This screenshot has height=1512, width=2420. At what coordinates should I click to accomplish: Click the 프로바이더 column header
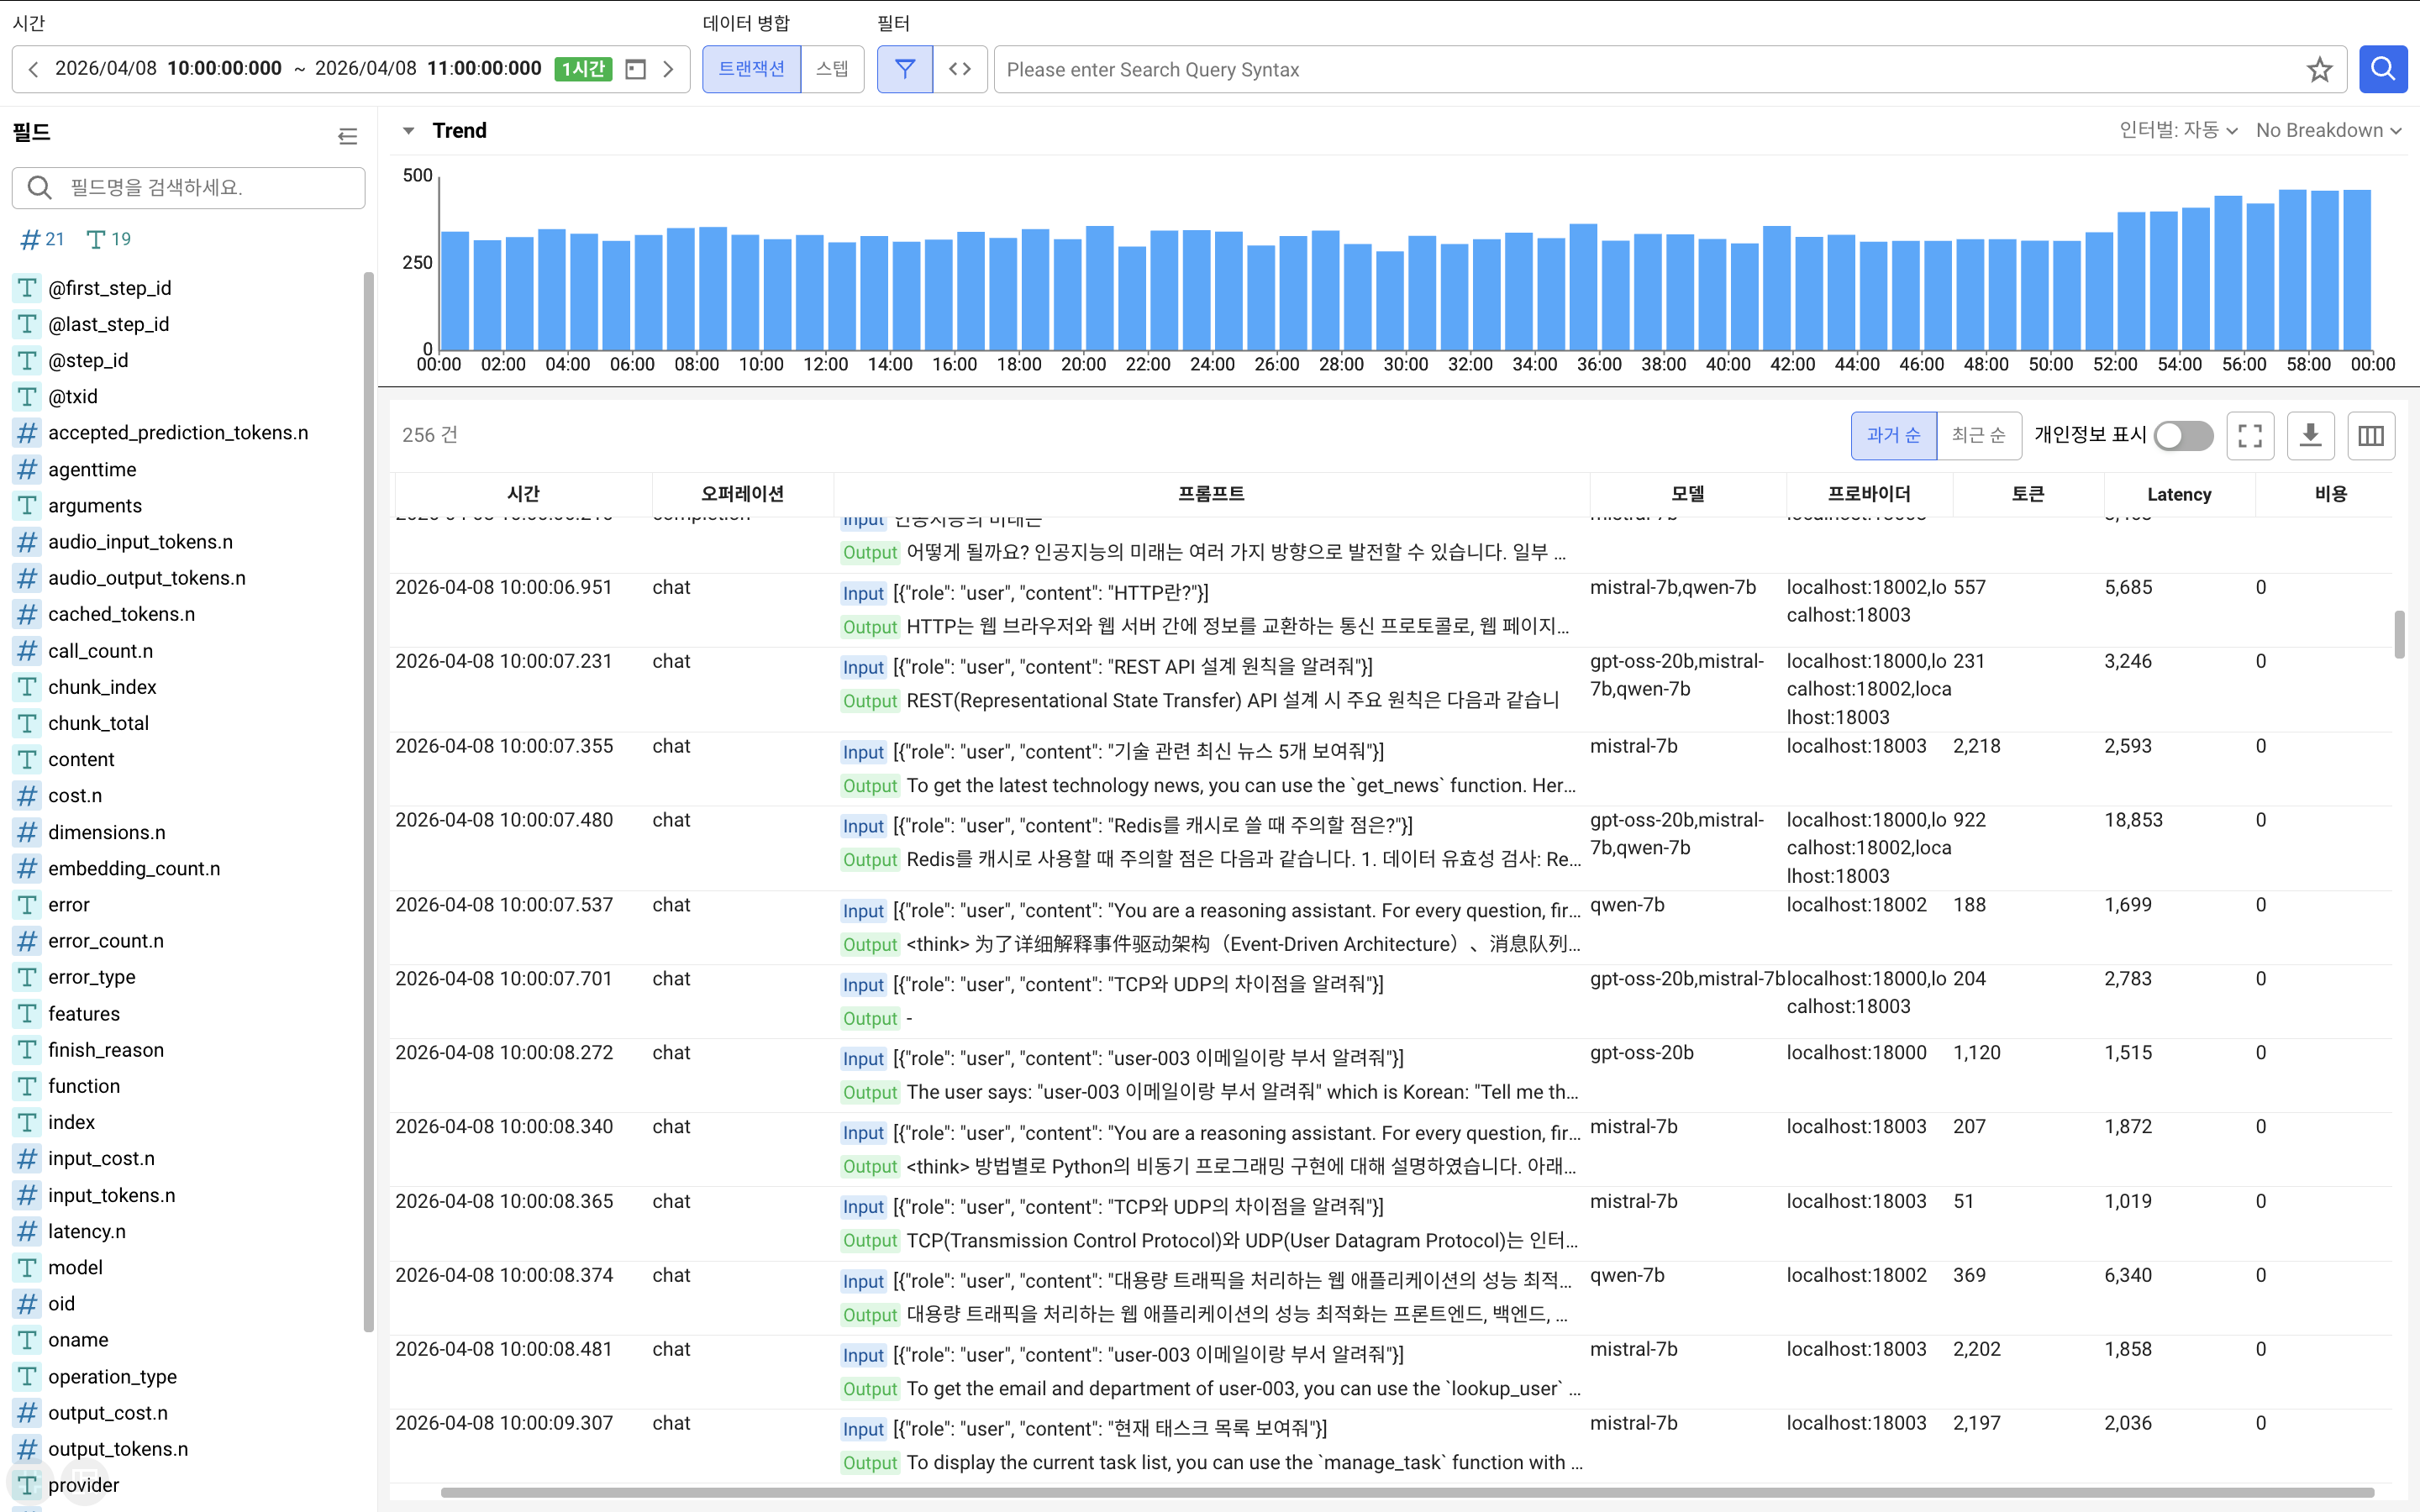click(x=1869, y=494)
